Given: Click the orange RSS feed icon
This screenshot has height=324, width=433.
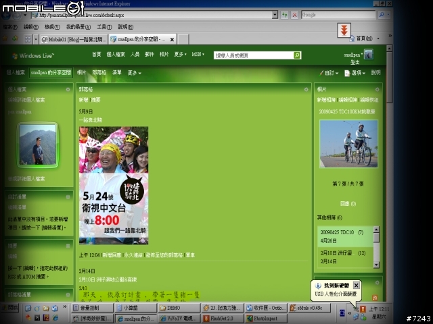Looking at the screenshot, I should (x=375, y=298).
